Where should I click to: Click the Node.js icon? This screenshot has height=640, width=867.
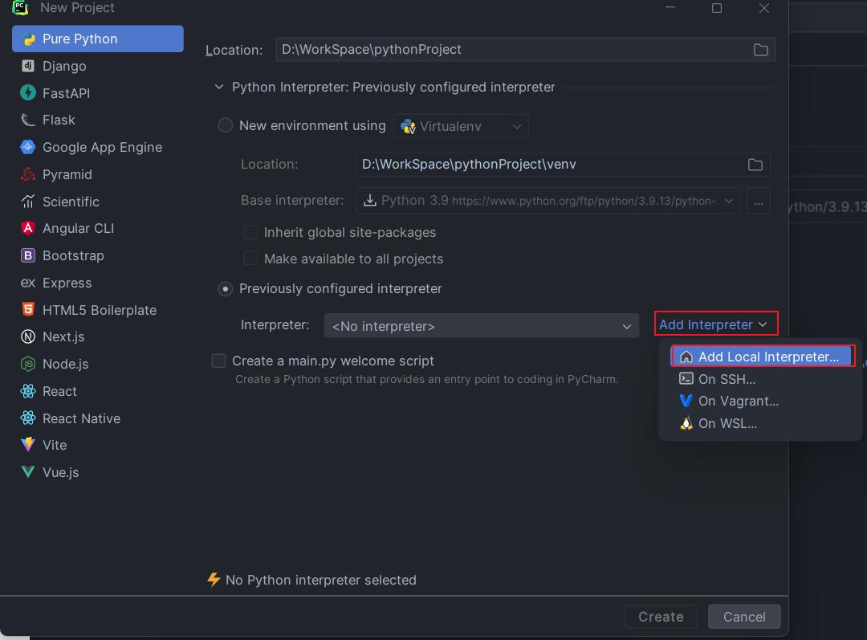28,364
